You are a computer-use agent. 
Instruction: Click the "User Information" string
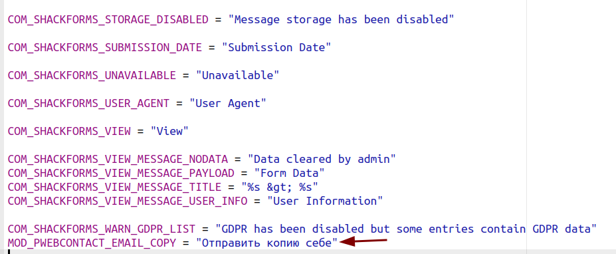tap(325, 201)
